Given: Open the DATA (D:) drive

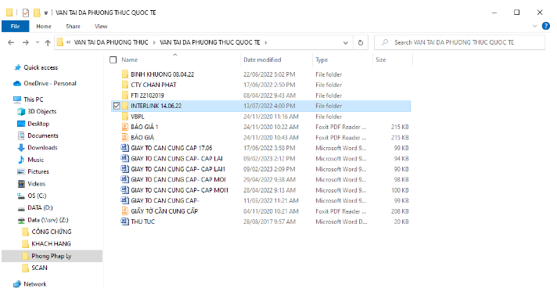Looking at the screenshot, I should click(40, 207).
